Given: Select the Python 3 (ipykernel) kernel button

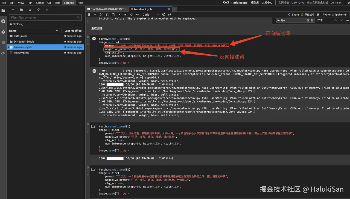Looking at the screenshot, I should (335, 14).
